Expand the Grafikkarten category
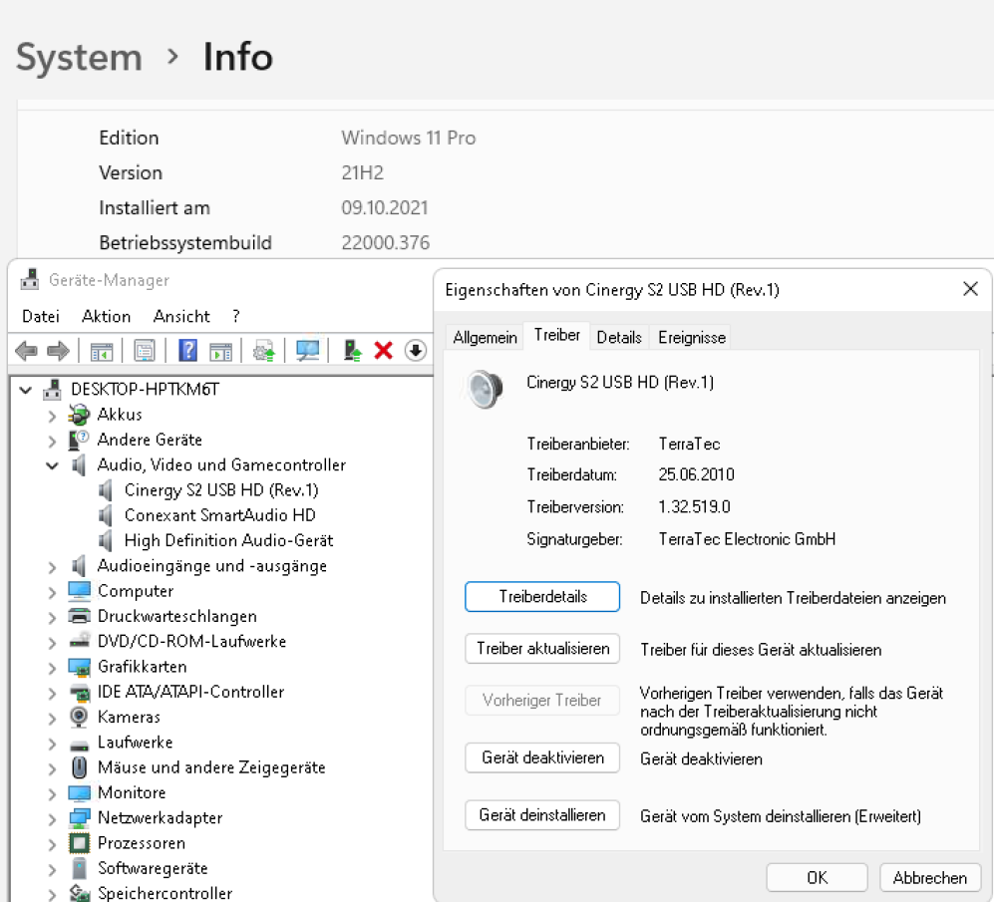Screen dimensions: 994x902 click(x=52, y=667)
